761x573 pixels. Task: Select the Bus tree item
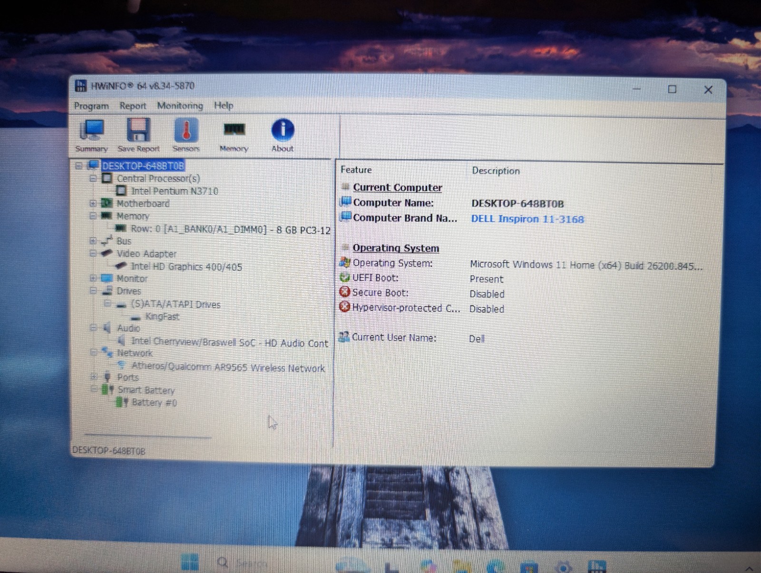tap(124, 241)
